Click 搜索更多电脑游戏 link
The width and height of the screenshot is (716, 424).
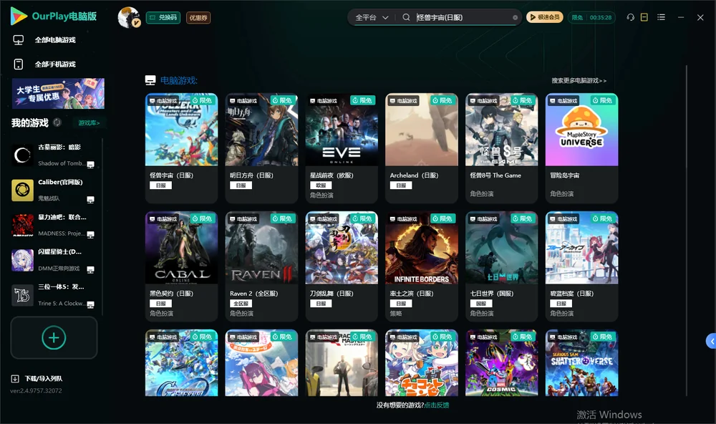[579, 81]
